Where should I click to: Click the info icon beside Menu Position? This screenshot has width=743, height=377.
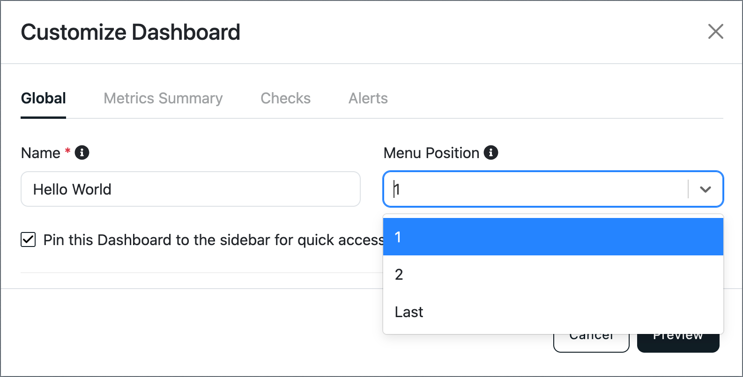(x=491, y=152)
